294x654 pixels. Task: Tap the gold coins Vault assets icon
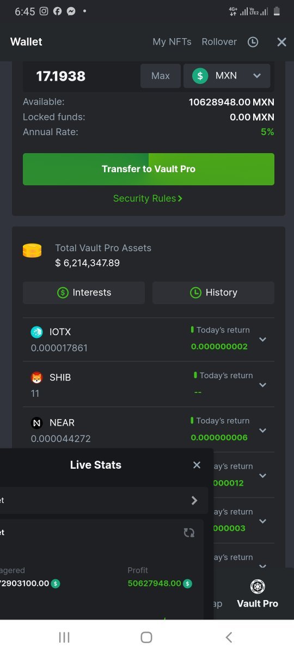32,251
